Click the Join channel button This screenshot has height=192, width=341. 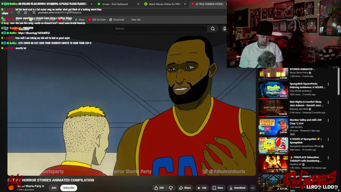tap(54, 188)
